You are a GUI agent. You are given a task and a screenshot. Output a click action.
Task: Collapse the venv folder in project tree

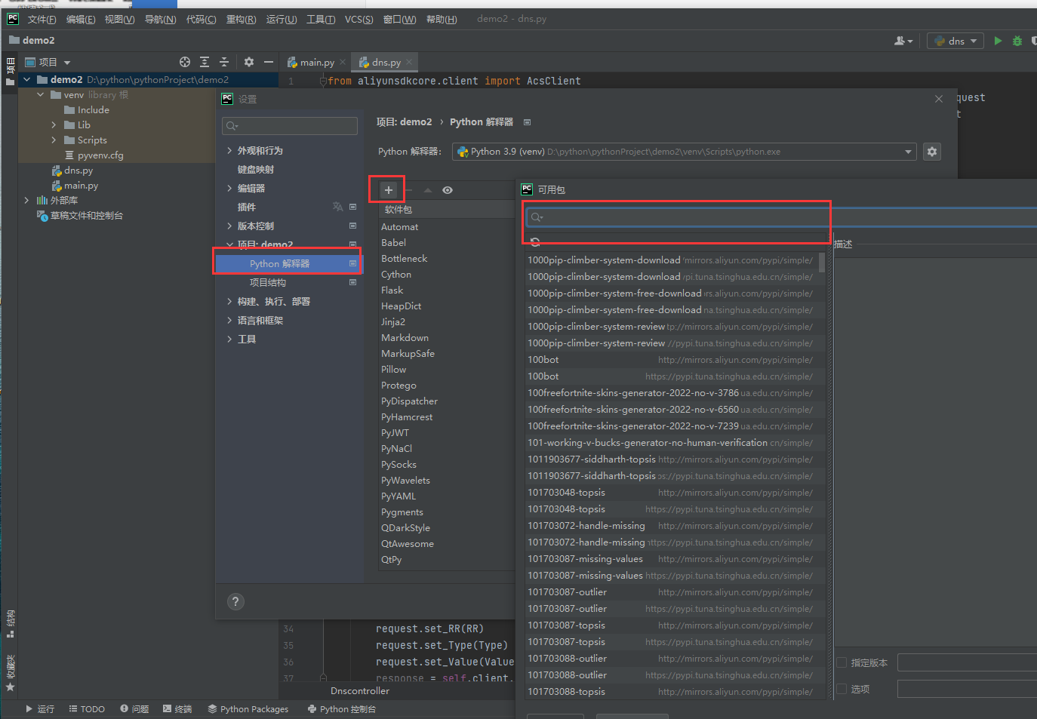(41, 95)
